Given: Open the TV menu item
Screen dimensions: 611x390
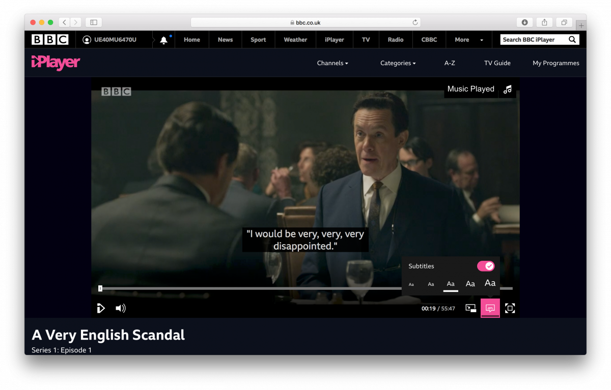Looking at the screenshot, I should pyautogui.click(x=366, y=40).
